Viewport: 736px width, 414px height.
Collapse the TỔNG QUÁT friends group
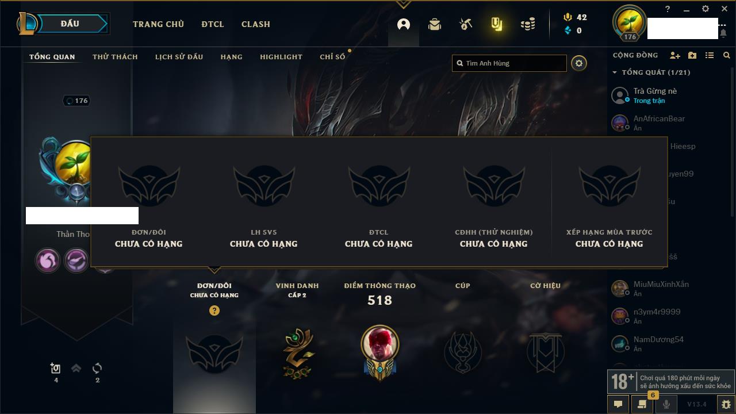tap(615, 72)
